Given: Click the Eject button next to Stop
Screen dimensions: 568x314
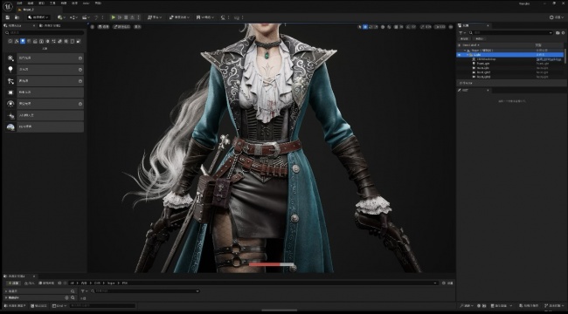Looking at the screenshot, I should click(x=132, y=17).
